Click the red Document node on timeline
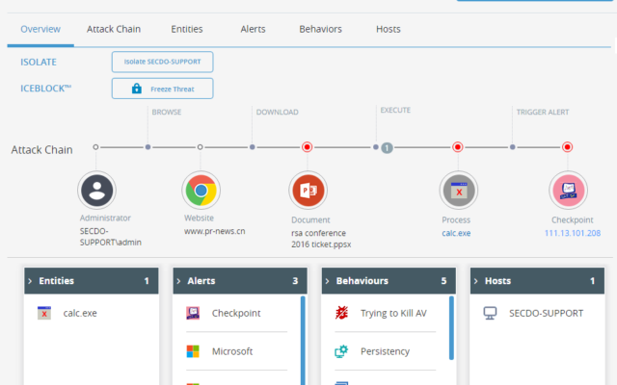The width and height of the screenshot is (617, 385). click(x=307, y=147)
